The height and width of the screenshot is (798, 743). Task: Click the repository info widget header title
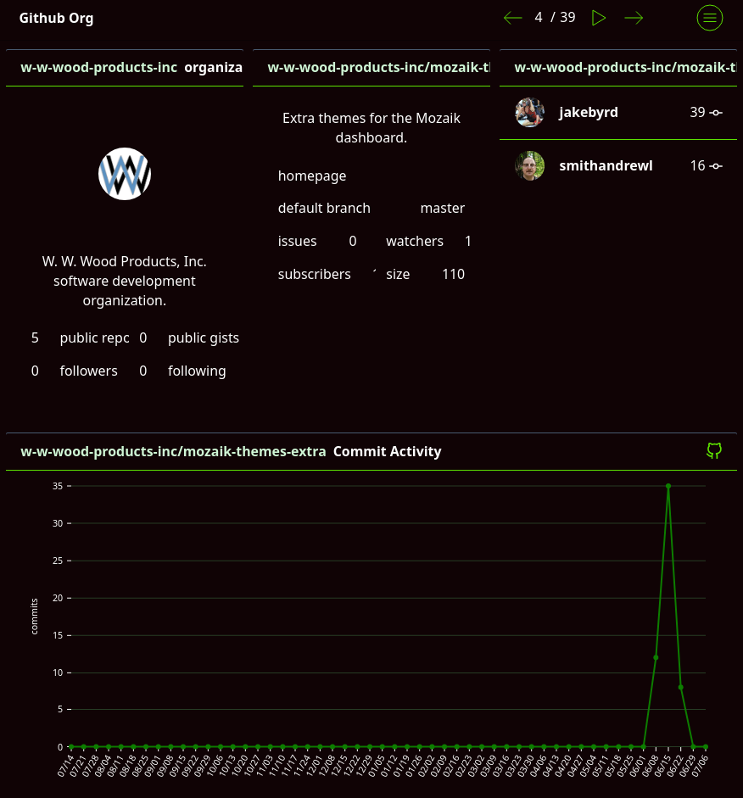coord(378,68)
